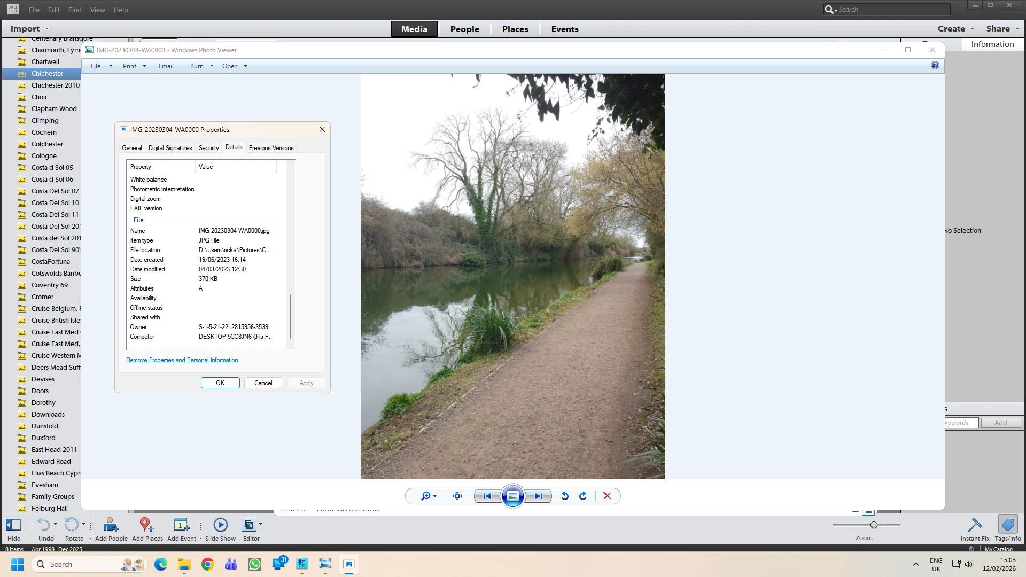Switch to the General tab in Properties
The width and height of the screenshot is (1026, 577).
[131, 148]
